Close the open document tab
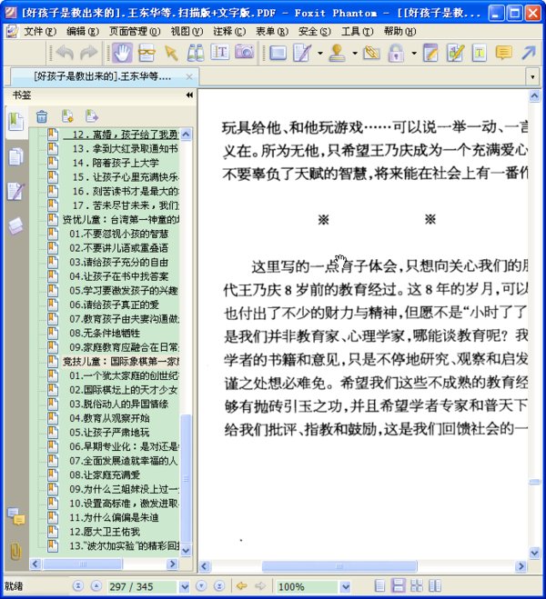546x599 pixels. coord(189,76)
